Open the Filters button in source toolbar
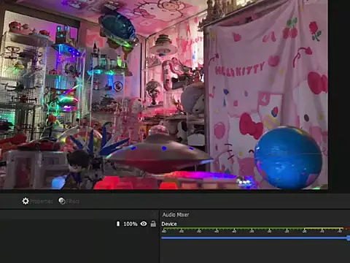Viewport: 350px width, 263px height. pyautogui.click(x=69, y=201)
